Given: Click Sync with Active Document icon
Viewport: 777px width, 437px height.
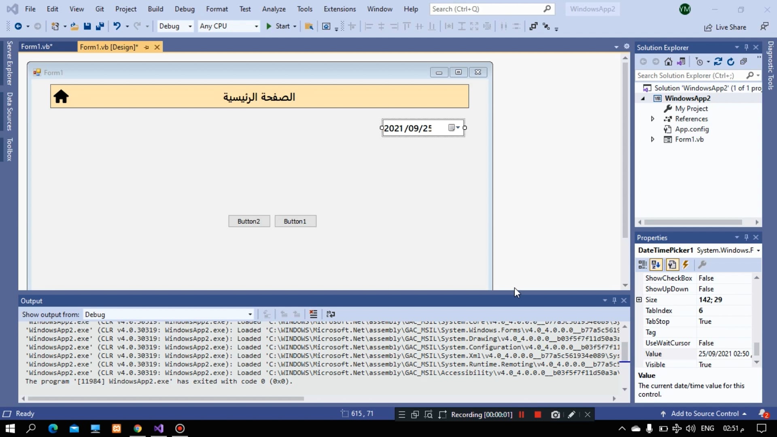Looking at the screenshot, I should [x=718, y=62].
